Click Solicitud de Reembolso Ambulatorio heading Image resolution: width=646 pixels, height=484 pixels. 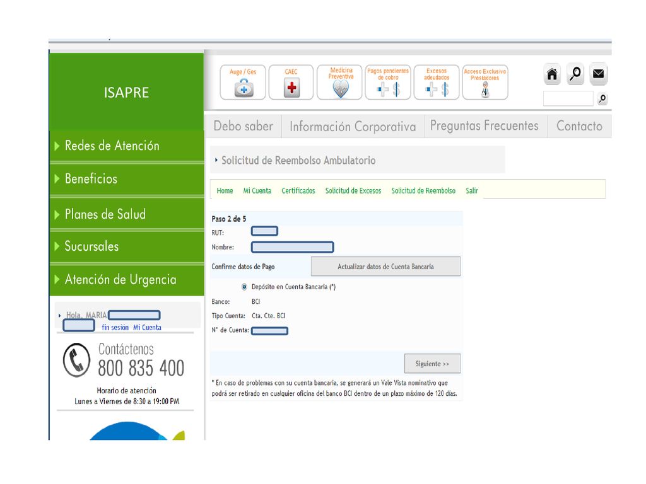coord(298,161)
